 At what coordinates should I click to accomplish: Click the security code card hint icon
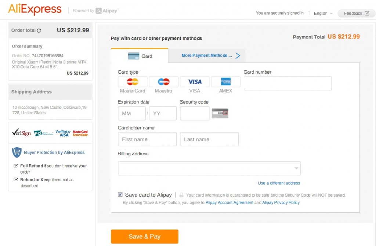(220, 113)
